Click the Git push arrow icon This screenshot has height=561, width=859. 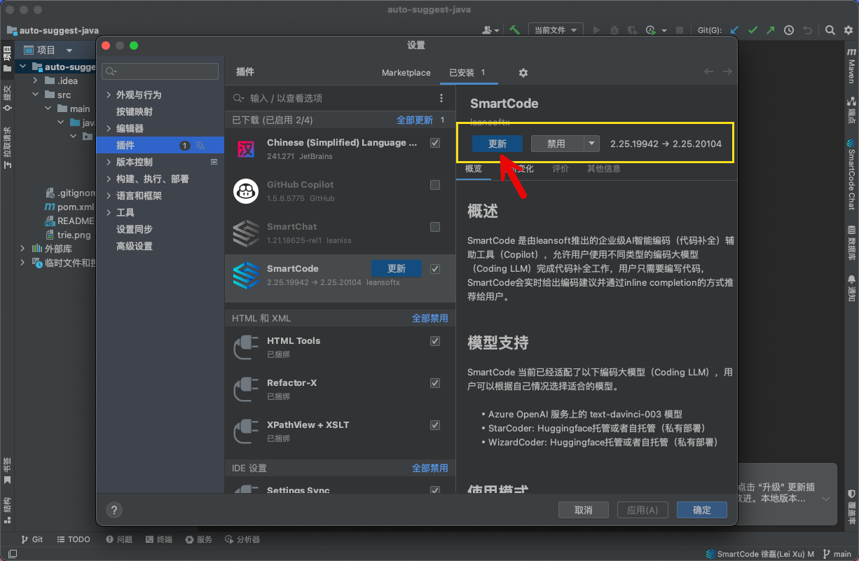(771, 30)
